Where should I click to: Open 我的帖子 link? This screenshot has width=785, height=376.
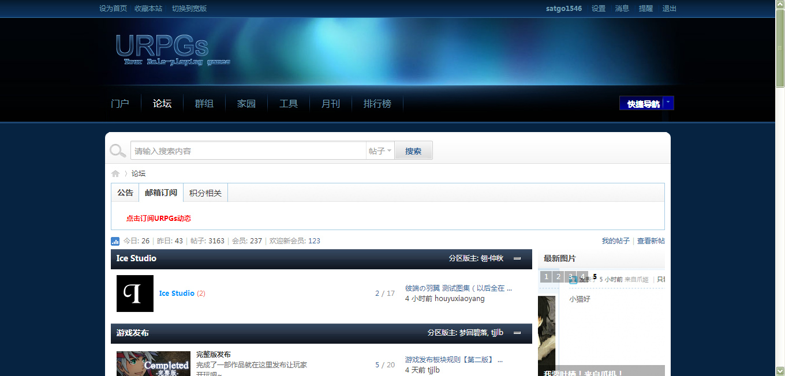[615, 241]
